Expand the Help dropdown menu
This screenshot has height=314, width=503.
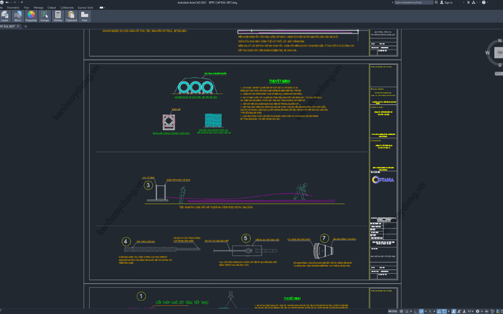[x=487, y=3]
